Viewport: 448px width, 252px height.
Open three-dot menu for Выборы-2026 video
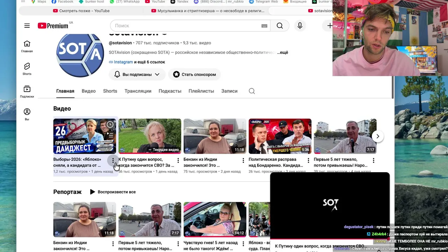(x=113, y=160)
